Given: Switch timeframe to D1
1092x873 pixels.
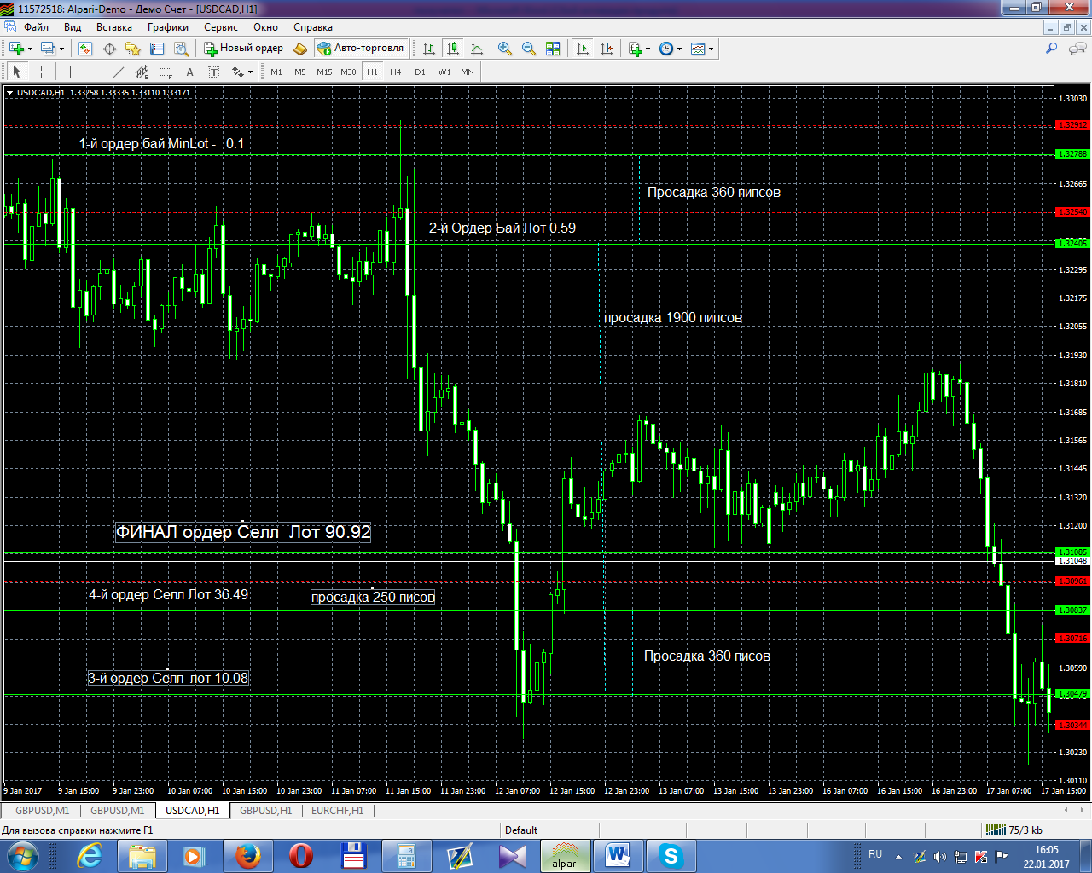Looking at the screenshot, I should click(420, 72).
